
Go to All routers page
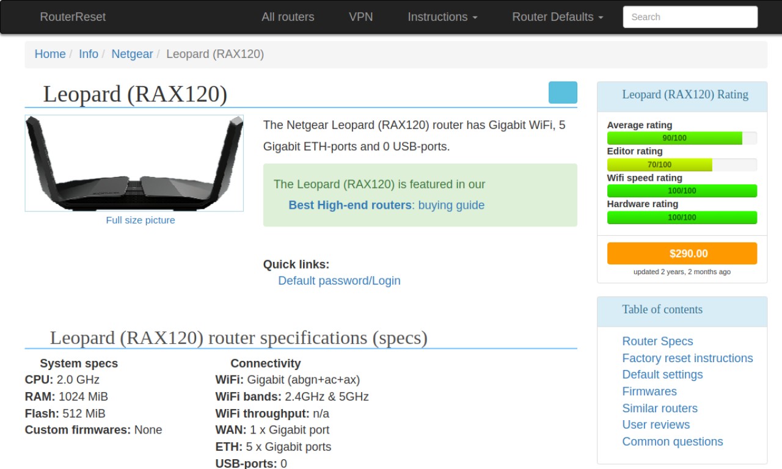288,17
